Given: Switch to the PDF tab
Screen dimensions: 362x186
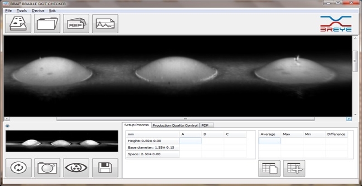Looking at the screenshot, I should click(x=207, y=125).
